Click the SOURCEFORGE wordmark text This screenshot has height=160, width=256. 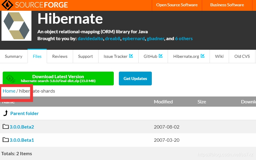click(x=42, y=5)
